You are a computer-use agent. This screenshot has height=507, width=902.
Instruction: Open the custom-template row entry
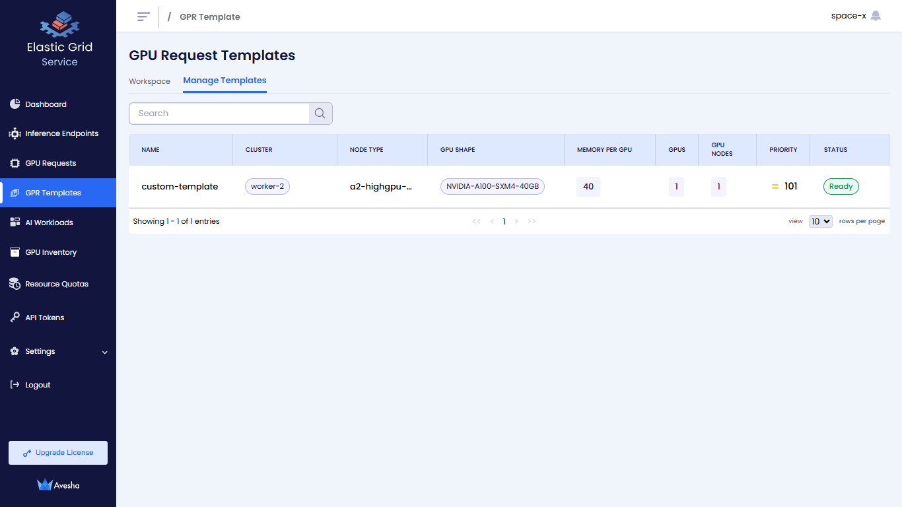click(180, 187)
